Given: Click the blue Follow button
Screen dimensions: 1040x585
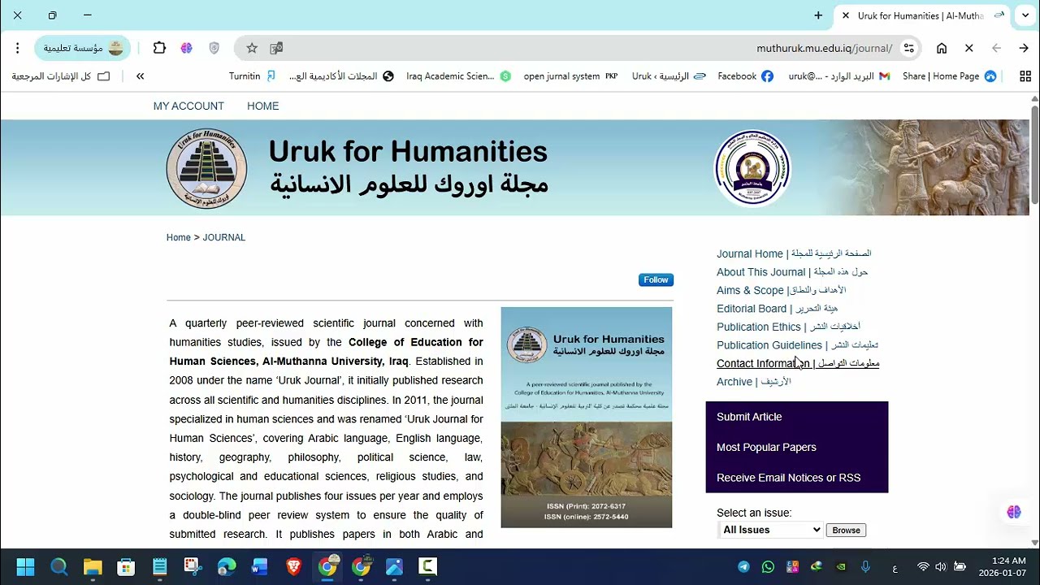Looking at the screenshot, I should pos(656,279).
